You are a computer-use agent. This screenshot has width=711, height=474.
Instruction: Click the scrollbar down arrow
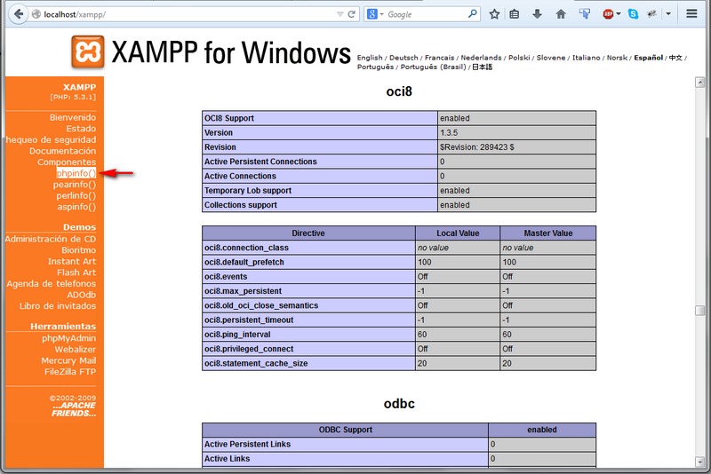[x=700, y=462]
